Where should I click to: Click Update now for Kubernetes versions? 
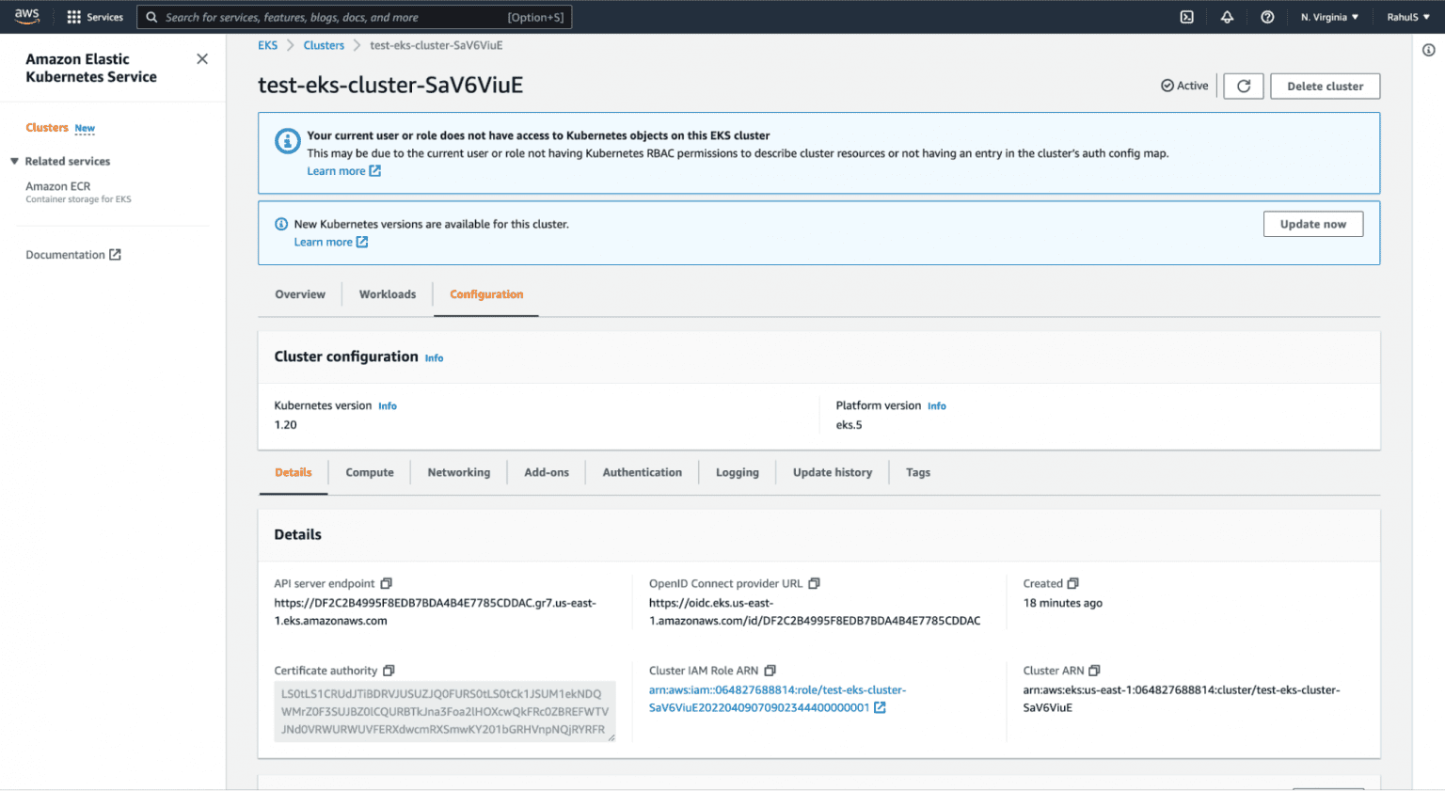click(x=1313, y=224)
